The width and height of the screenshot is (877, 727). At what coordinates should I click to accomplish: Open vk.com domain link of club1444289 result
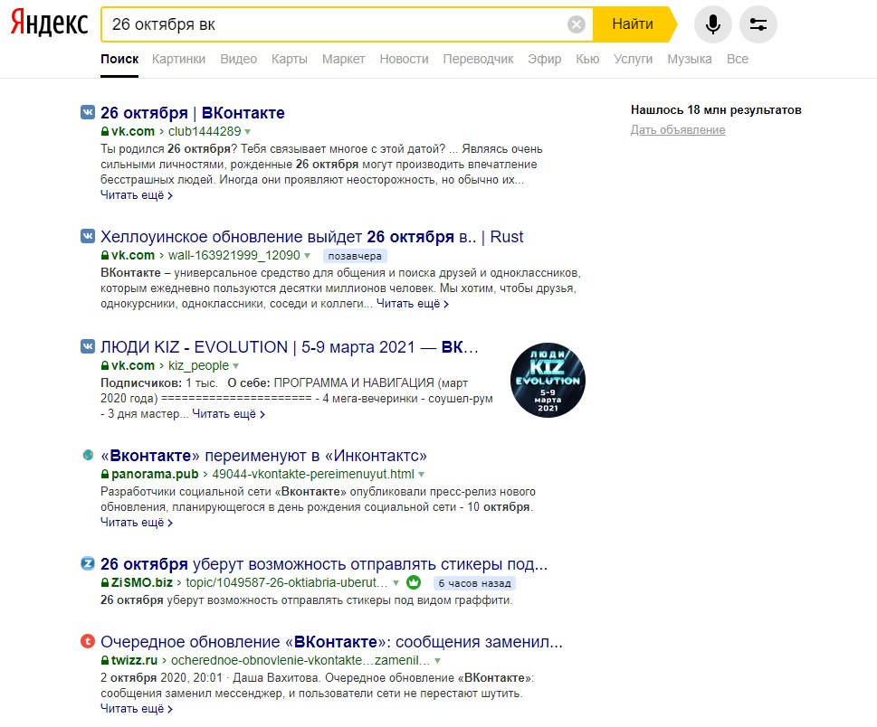[x=132, y=131]
